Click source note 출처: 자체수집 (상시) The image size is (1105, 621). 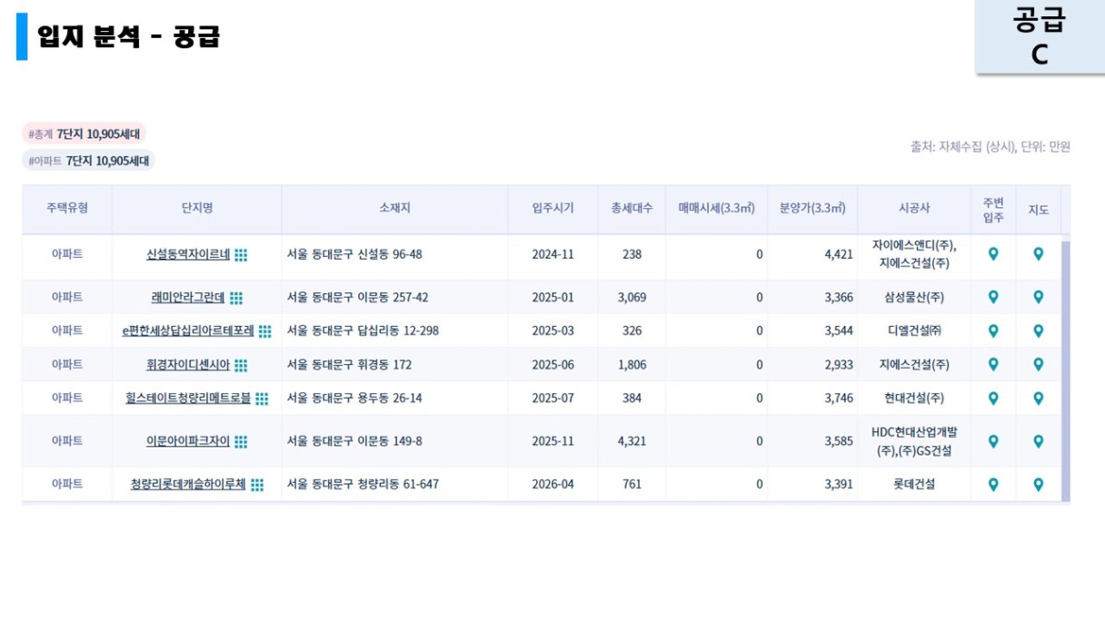961,146
